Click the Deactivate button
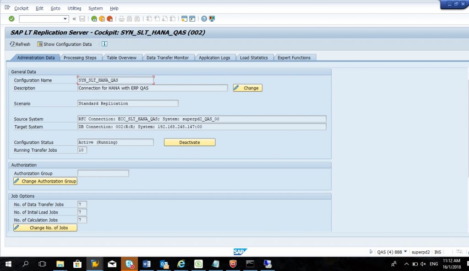This screenshot has height=271, width=469. click(190, 143)
